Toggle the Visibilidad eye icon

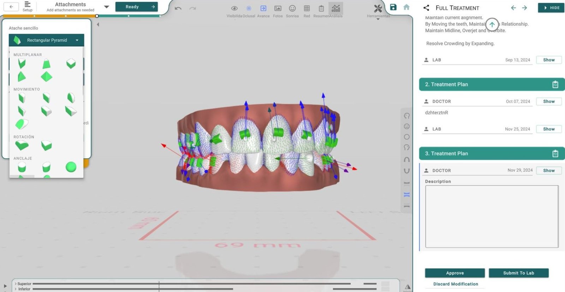[234, 8]
